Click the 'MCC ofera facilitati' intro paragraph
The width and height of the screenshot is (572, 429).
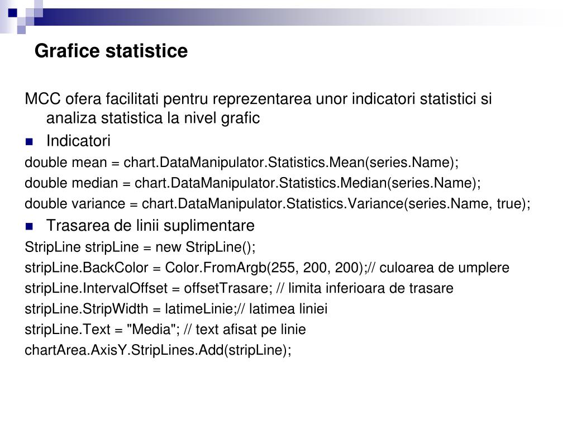tap(258, 108)
